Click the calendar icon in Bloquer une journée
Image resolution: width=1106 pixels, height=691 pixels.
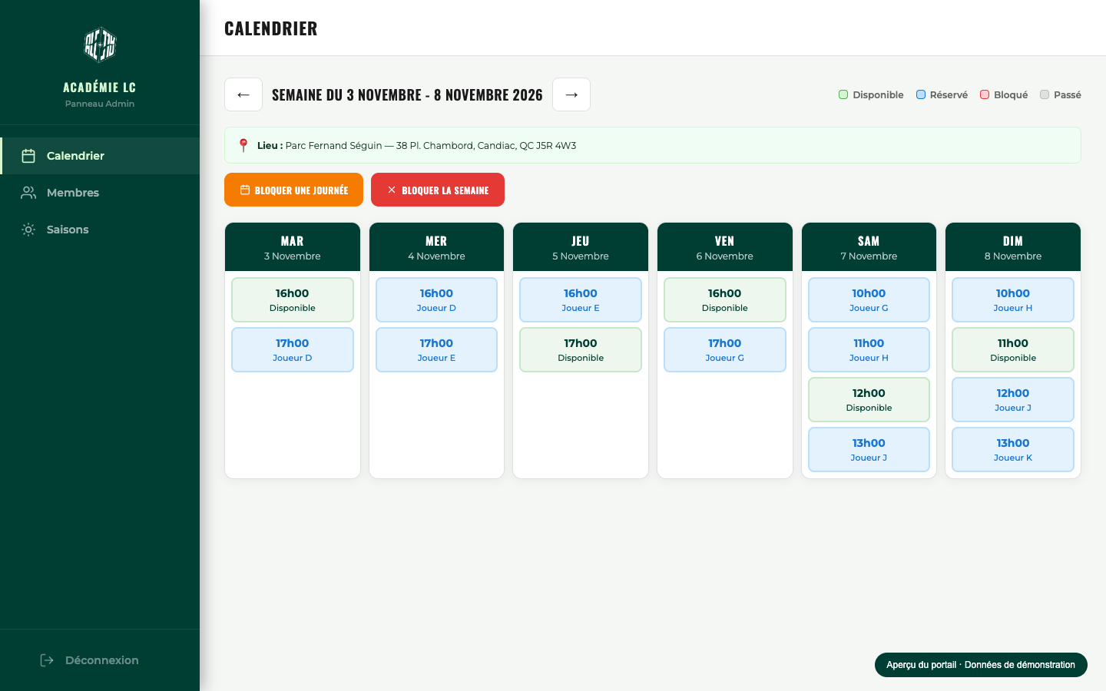tap(245, 190)
